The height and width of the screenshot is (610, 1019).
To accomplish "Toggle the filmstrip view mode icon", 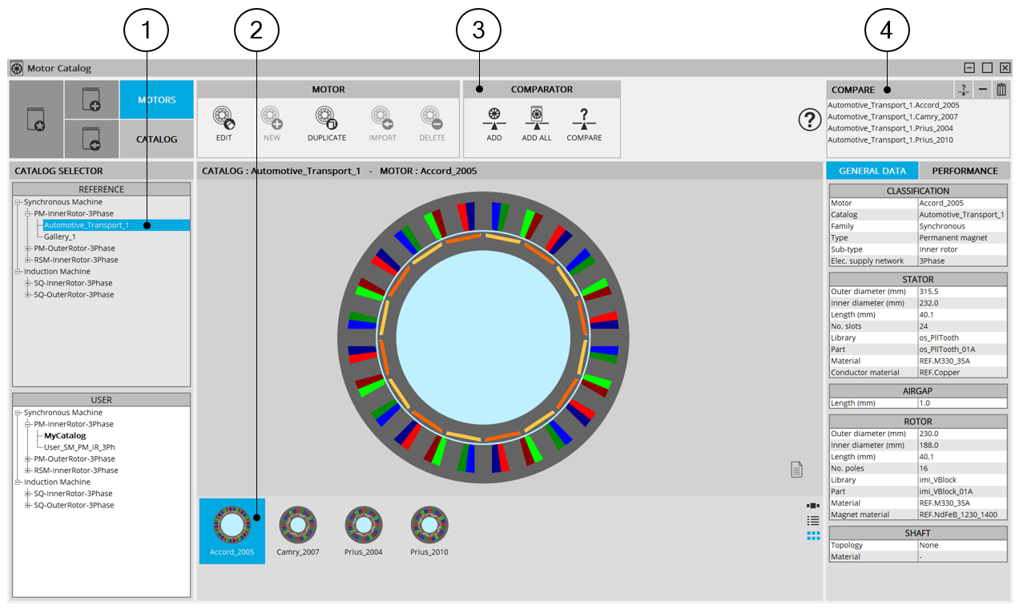I will 813,507.
